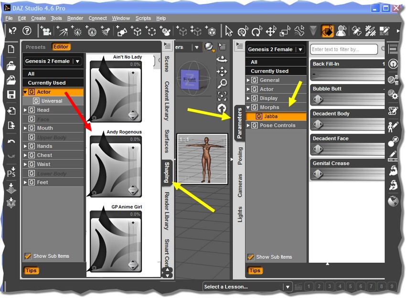Screen dimensions: 406x298
Task: Select the All filter in Shaping pane
Action: click(53, 74)
